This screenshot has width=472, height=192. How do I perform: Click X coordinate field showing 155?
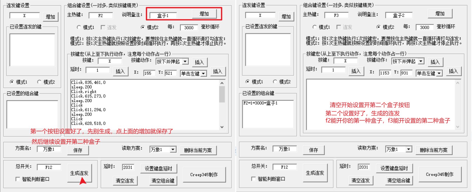point(149,73)
